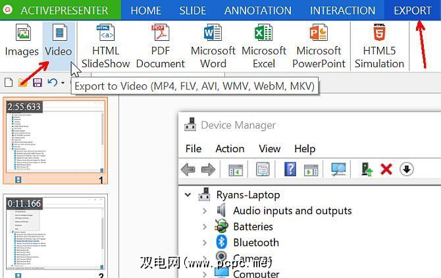Click Device Manager Back arrow

pos(188,170)
